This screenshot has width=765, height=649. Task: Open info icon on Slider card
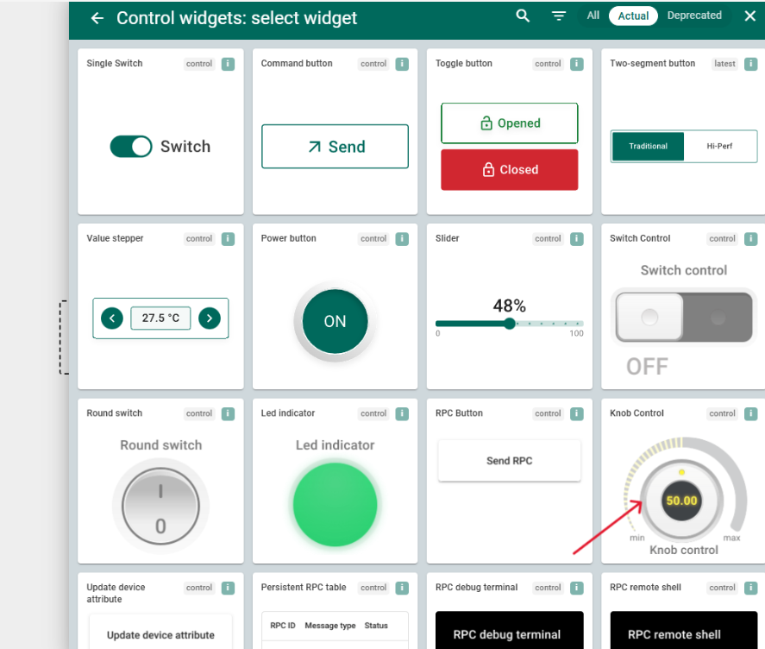[x=577, y=239]
